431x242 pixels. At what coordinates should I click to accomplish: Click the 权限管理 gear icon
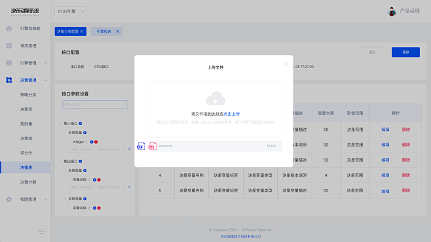point(9,199)
